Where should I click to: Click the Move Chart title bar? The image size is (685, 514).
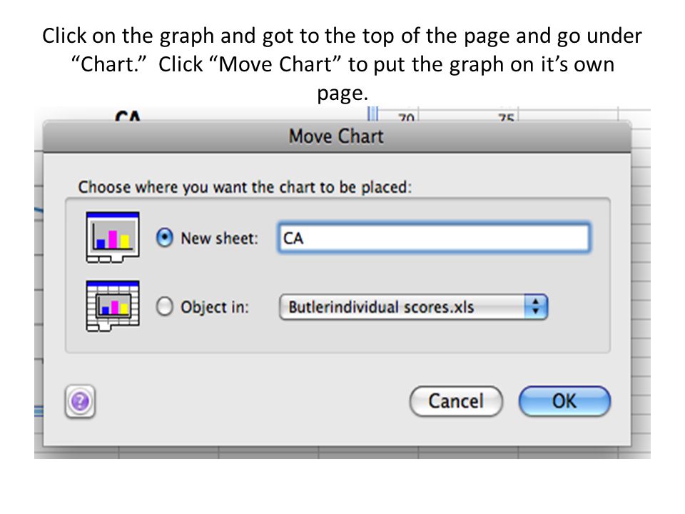(337, 136)
